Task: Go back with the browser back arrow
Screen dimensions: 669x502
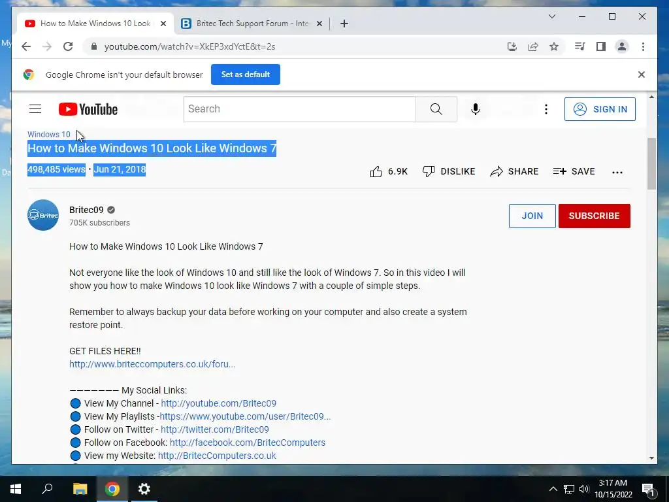Action: [x=26, y=46]
